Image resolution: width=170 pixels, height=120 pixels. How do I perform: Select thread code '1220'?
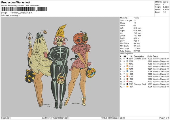pyautogui.click(x=150, y=82)
